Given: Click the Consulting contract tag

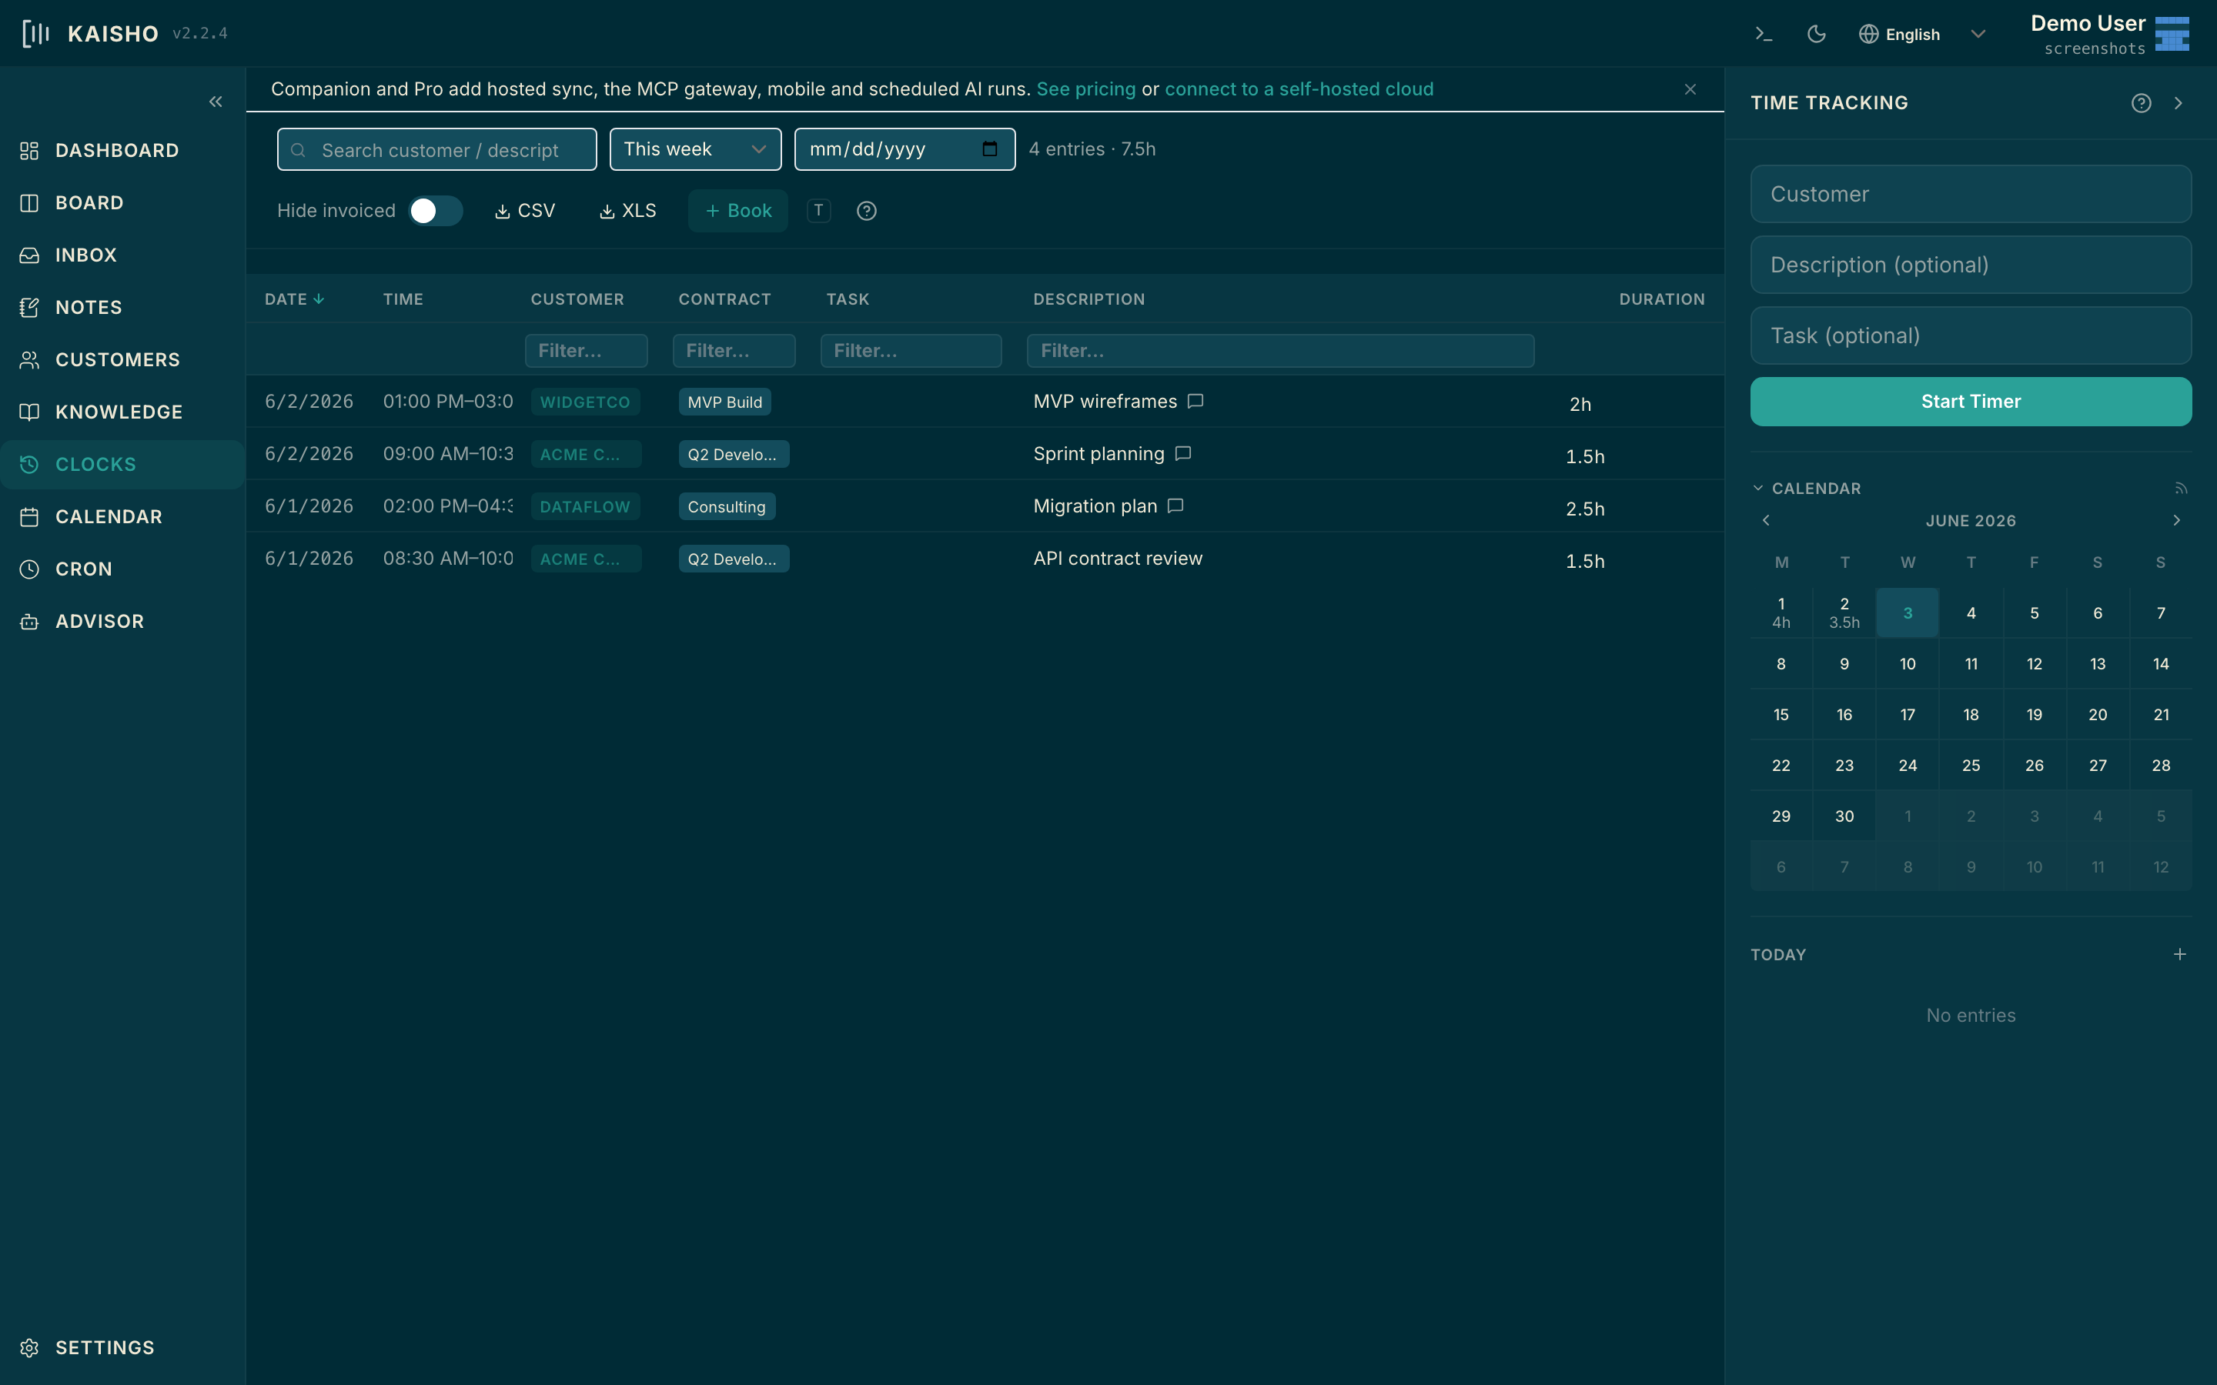Looking at the screenshot, I should coord(727,506).
